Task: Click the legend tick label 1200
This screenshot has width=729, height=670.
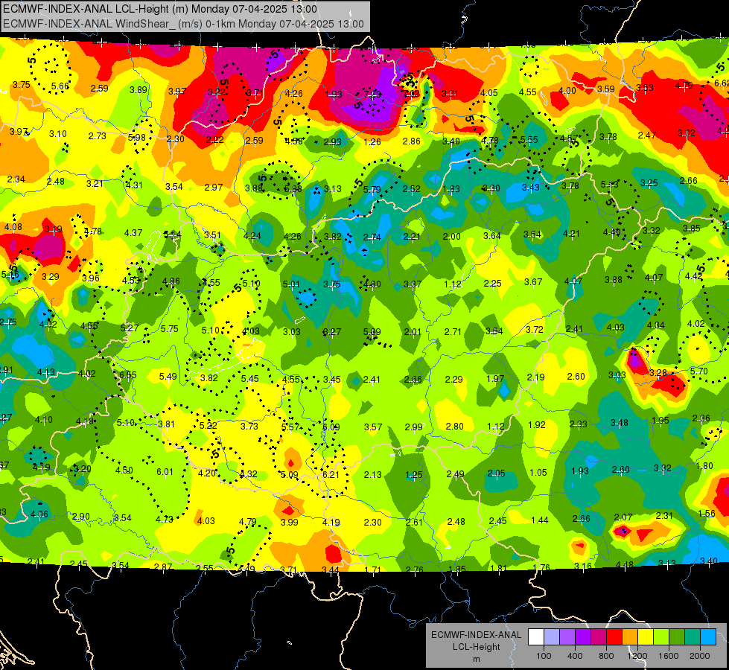Action: [x=637, y=656]
